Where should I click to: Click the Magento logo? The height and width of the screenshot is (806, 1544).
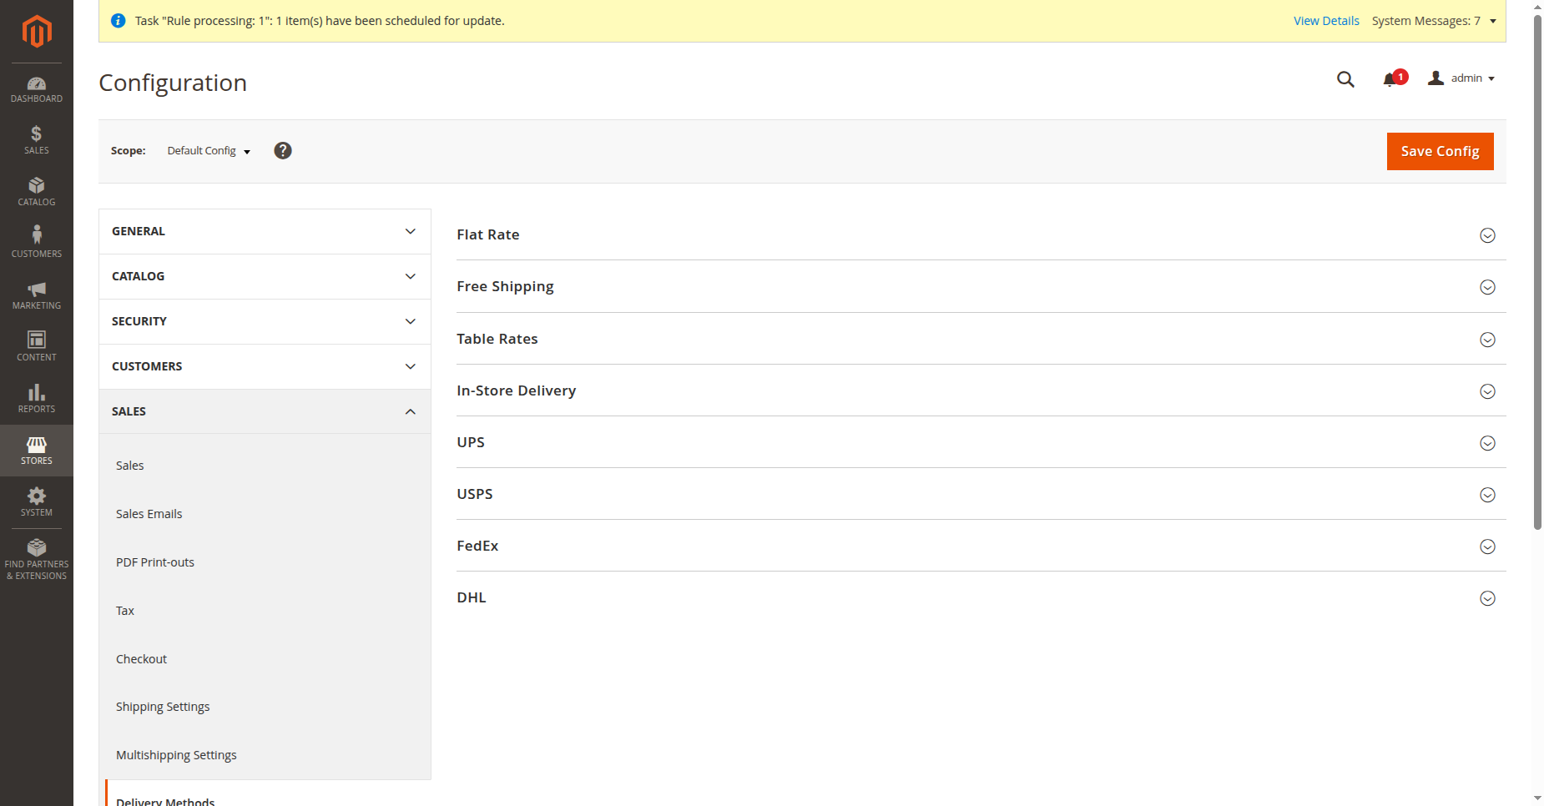[37, 32]
